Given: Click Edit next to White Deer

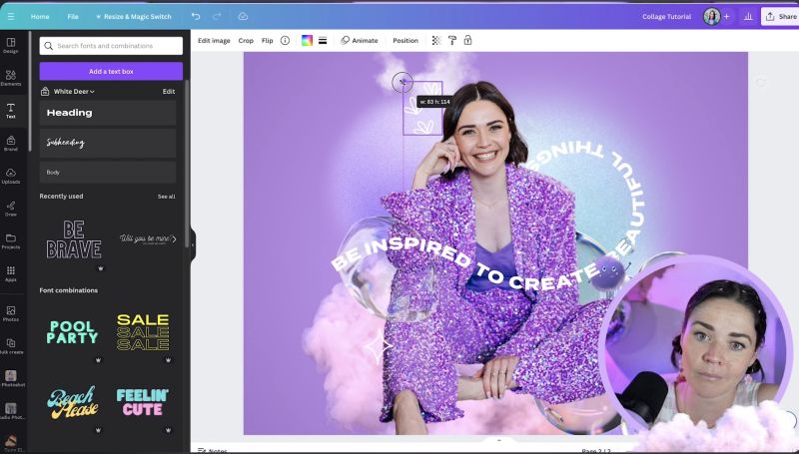Looking at the screenshot, I should pos(169,92).
